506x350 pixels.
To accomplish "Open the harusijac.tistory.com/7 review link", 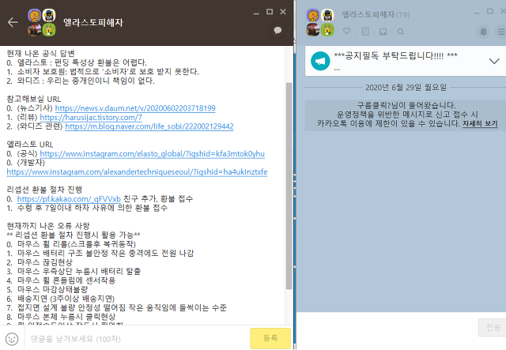I will coord(91,117).
